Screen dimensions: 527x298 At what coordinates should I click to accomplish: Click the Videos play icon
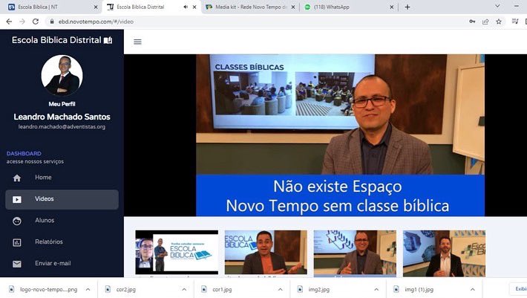pyautogui.click(x=17, y=199)
